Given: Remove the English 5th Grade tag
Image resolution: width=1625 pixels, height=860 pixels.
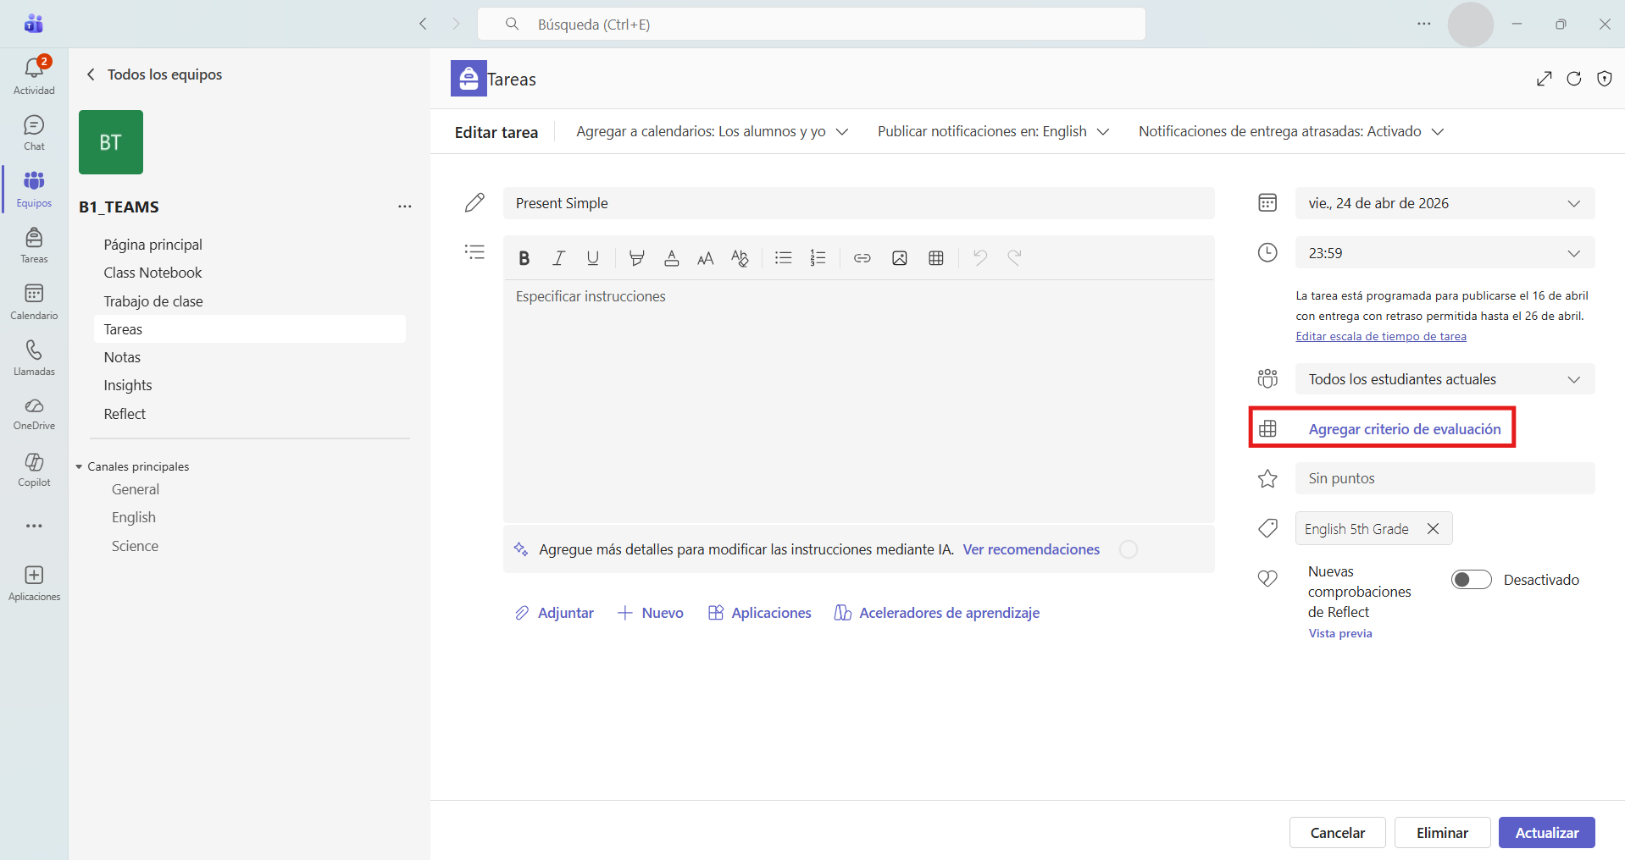Looking at the screenshot, I should tap(1433, 529).
